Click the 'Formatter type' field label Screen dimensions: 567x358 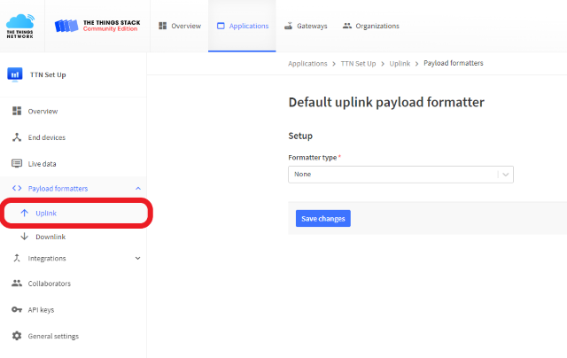pos(313,158)
